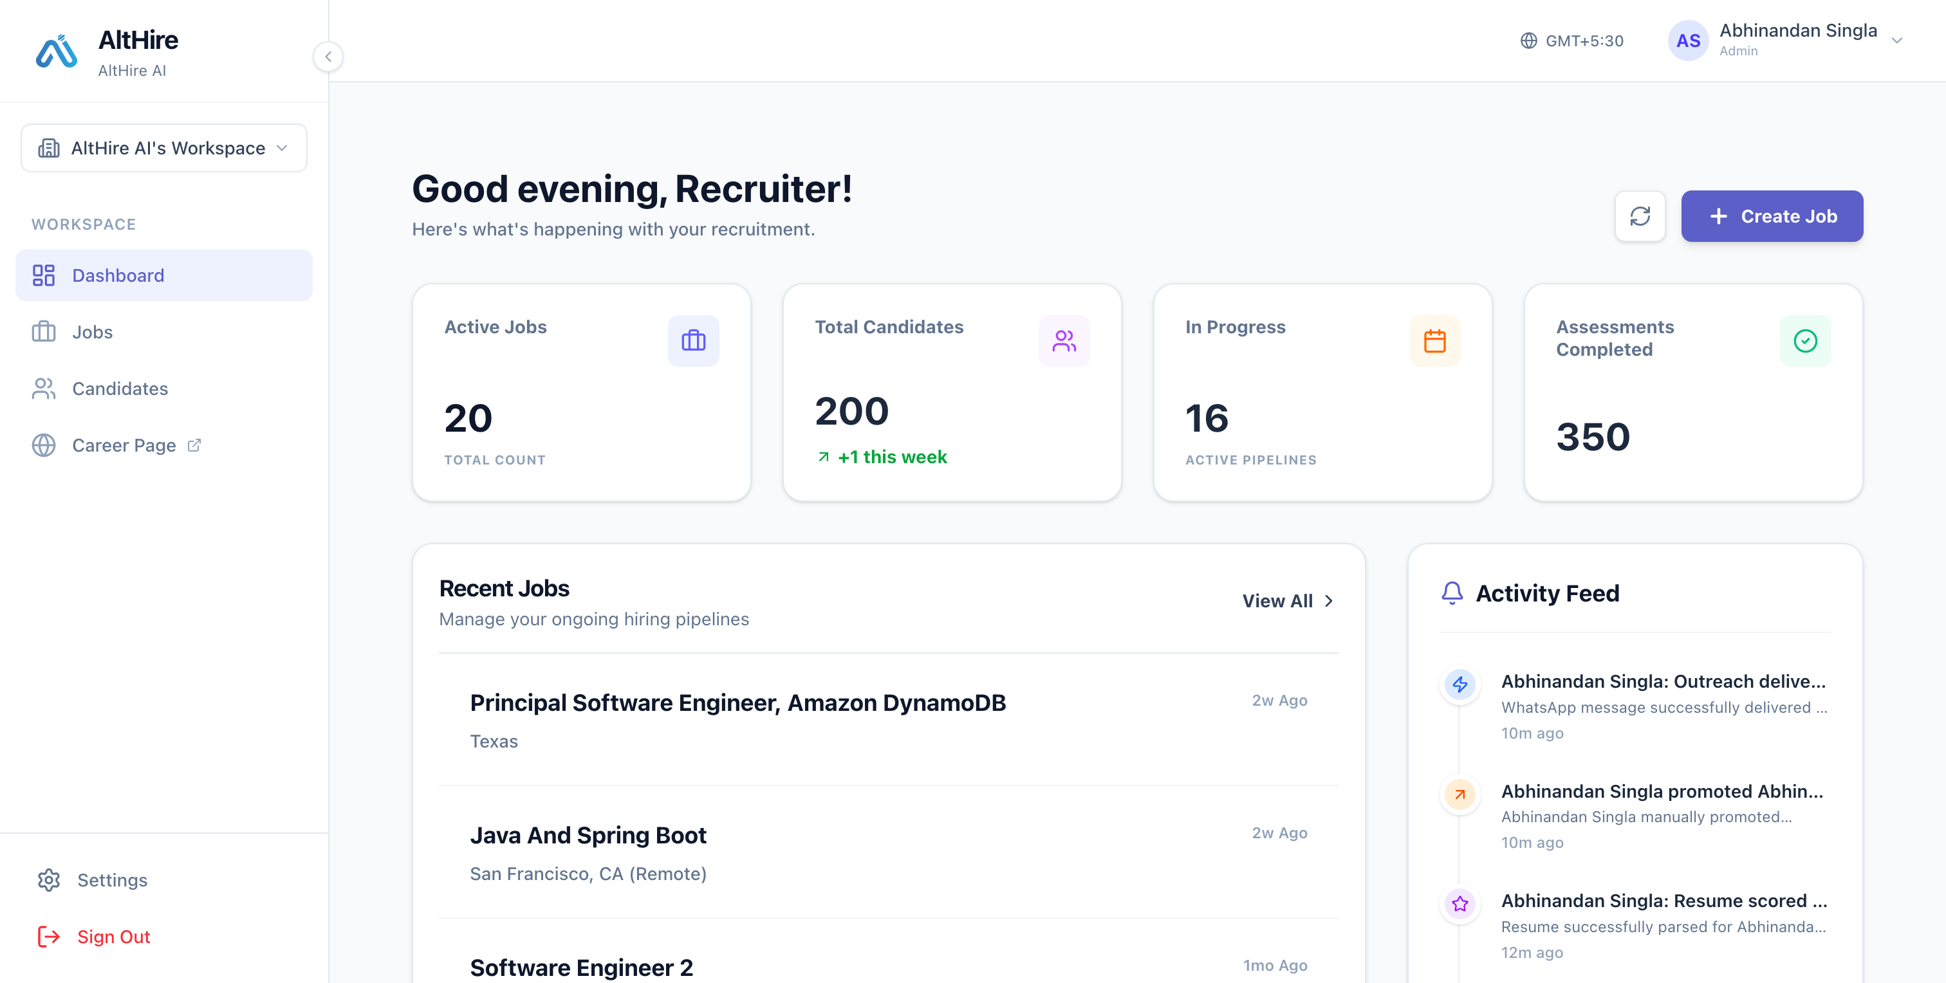Screen dimensions: 1946x983
Task: Click the lightning icon for Outreach delivered activity
Action: (1459, 684)
